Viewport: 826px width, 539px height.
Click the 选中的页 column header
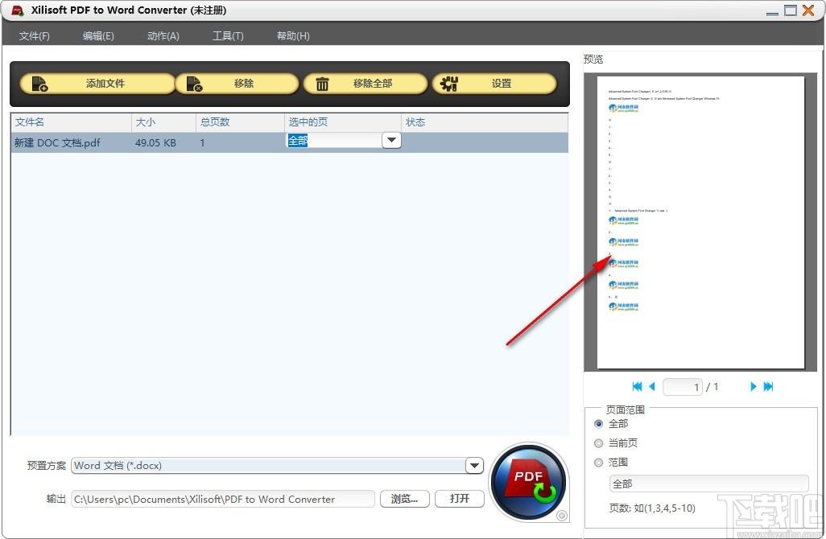(342, 122)
